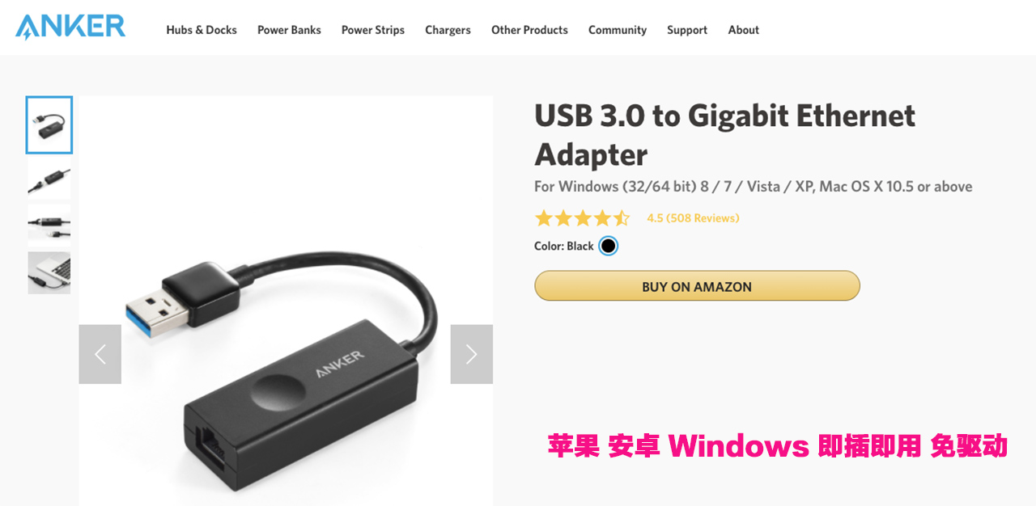Click the Anker logo in header
Viewport: 1036px width, 506px height.
pos(70,27)
